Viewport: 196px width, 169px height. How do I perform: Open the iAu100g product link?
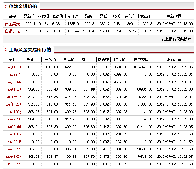(x=15, y=134)
